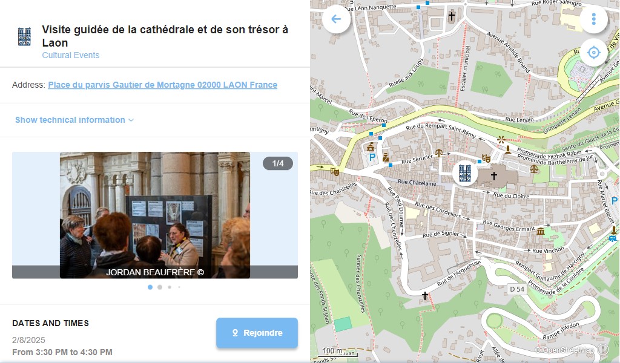
Task: View the guided tour photo
Action: [x=154, y=215]
